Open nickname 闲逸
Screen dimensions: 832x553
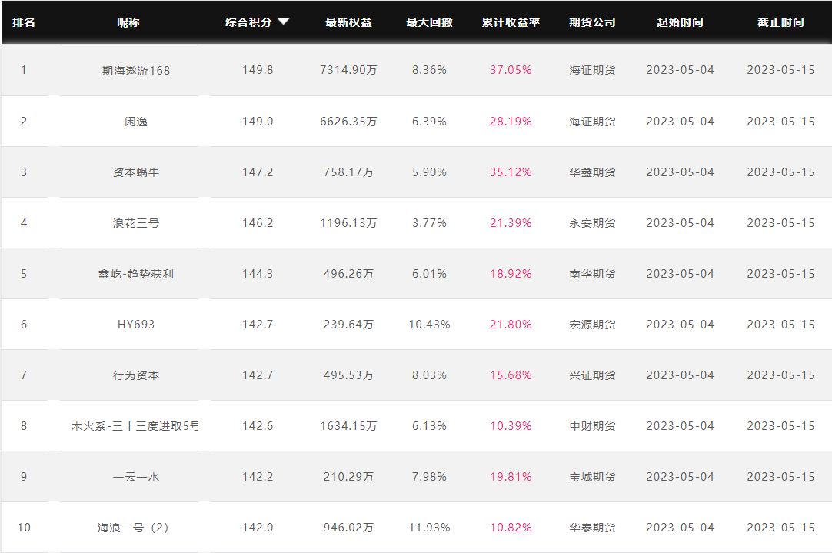coord(136,122)
